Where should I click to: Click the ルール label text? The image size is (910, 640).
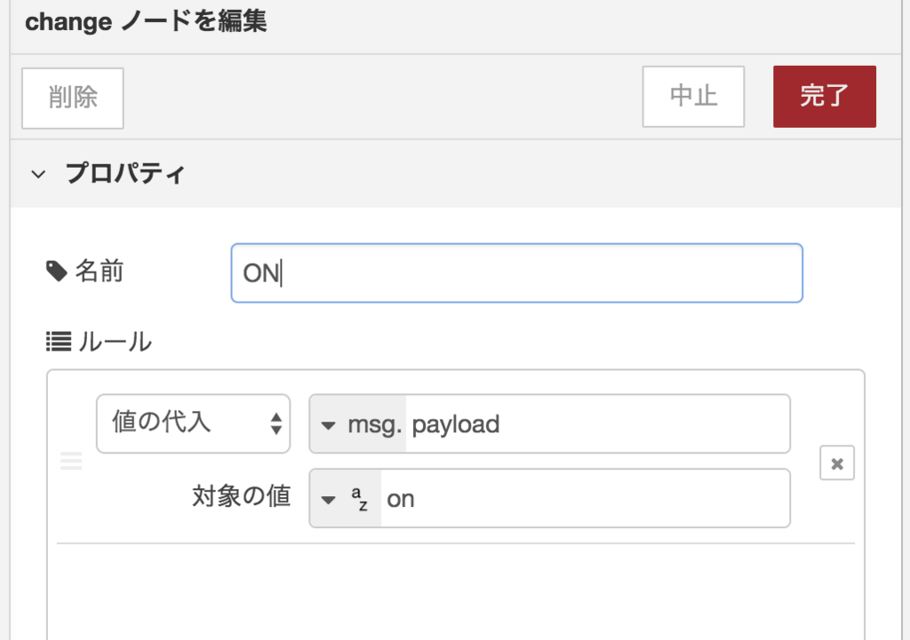tap(115, 342)
